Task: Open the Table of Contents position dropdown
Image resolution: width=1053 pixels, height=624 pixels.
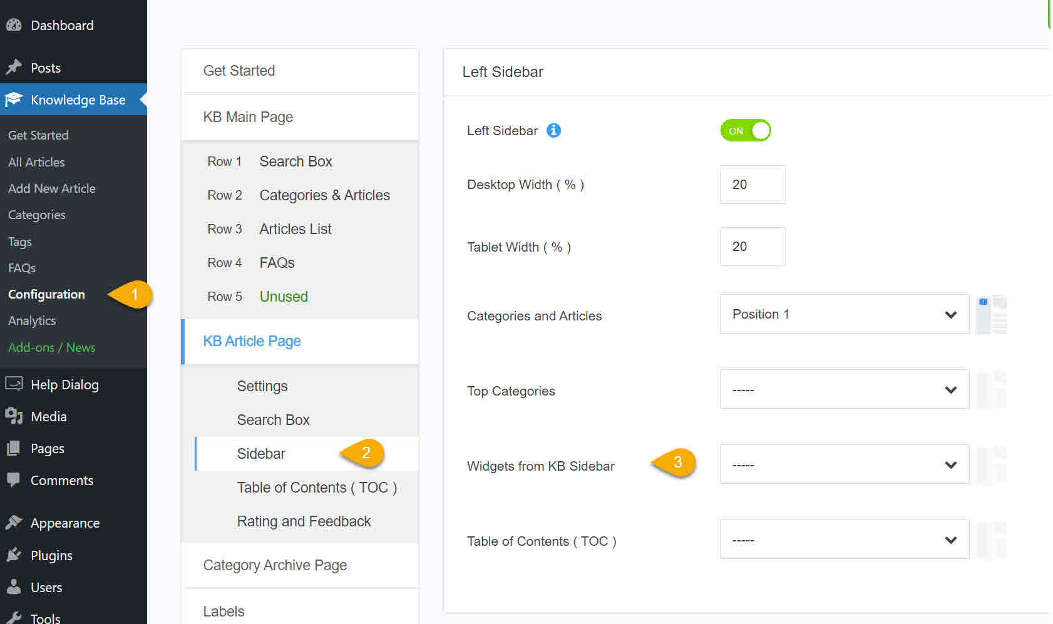Action: coord(844,539)
